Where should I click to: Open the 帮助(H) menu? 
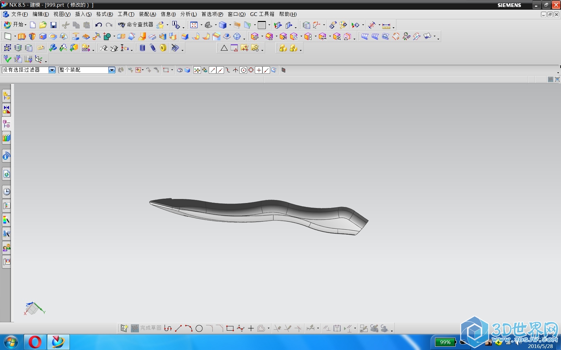[288, 14]
